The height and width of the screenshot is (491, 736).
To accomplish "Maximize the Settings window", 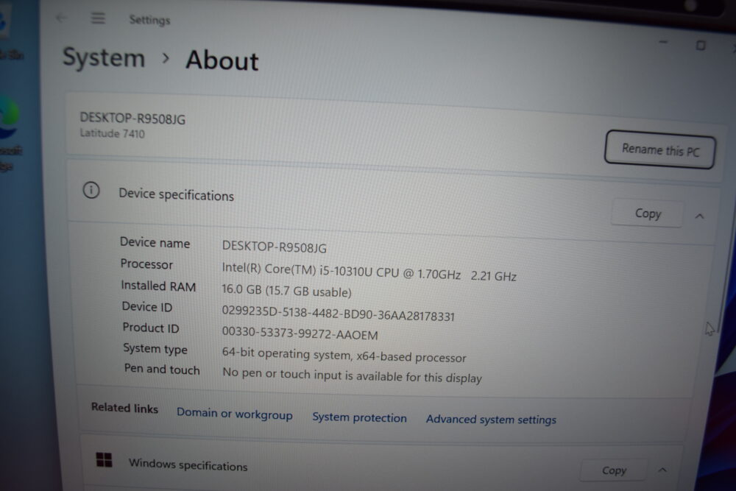I will pyautogui.click(x=701, y=45).
